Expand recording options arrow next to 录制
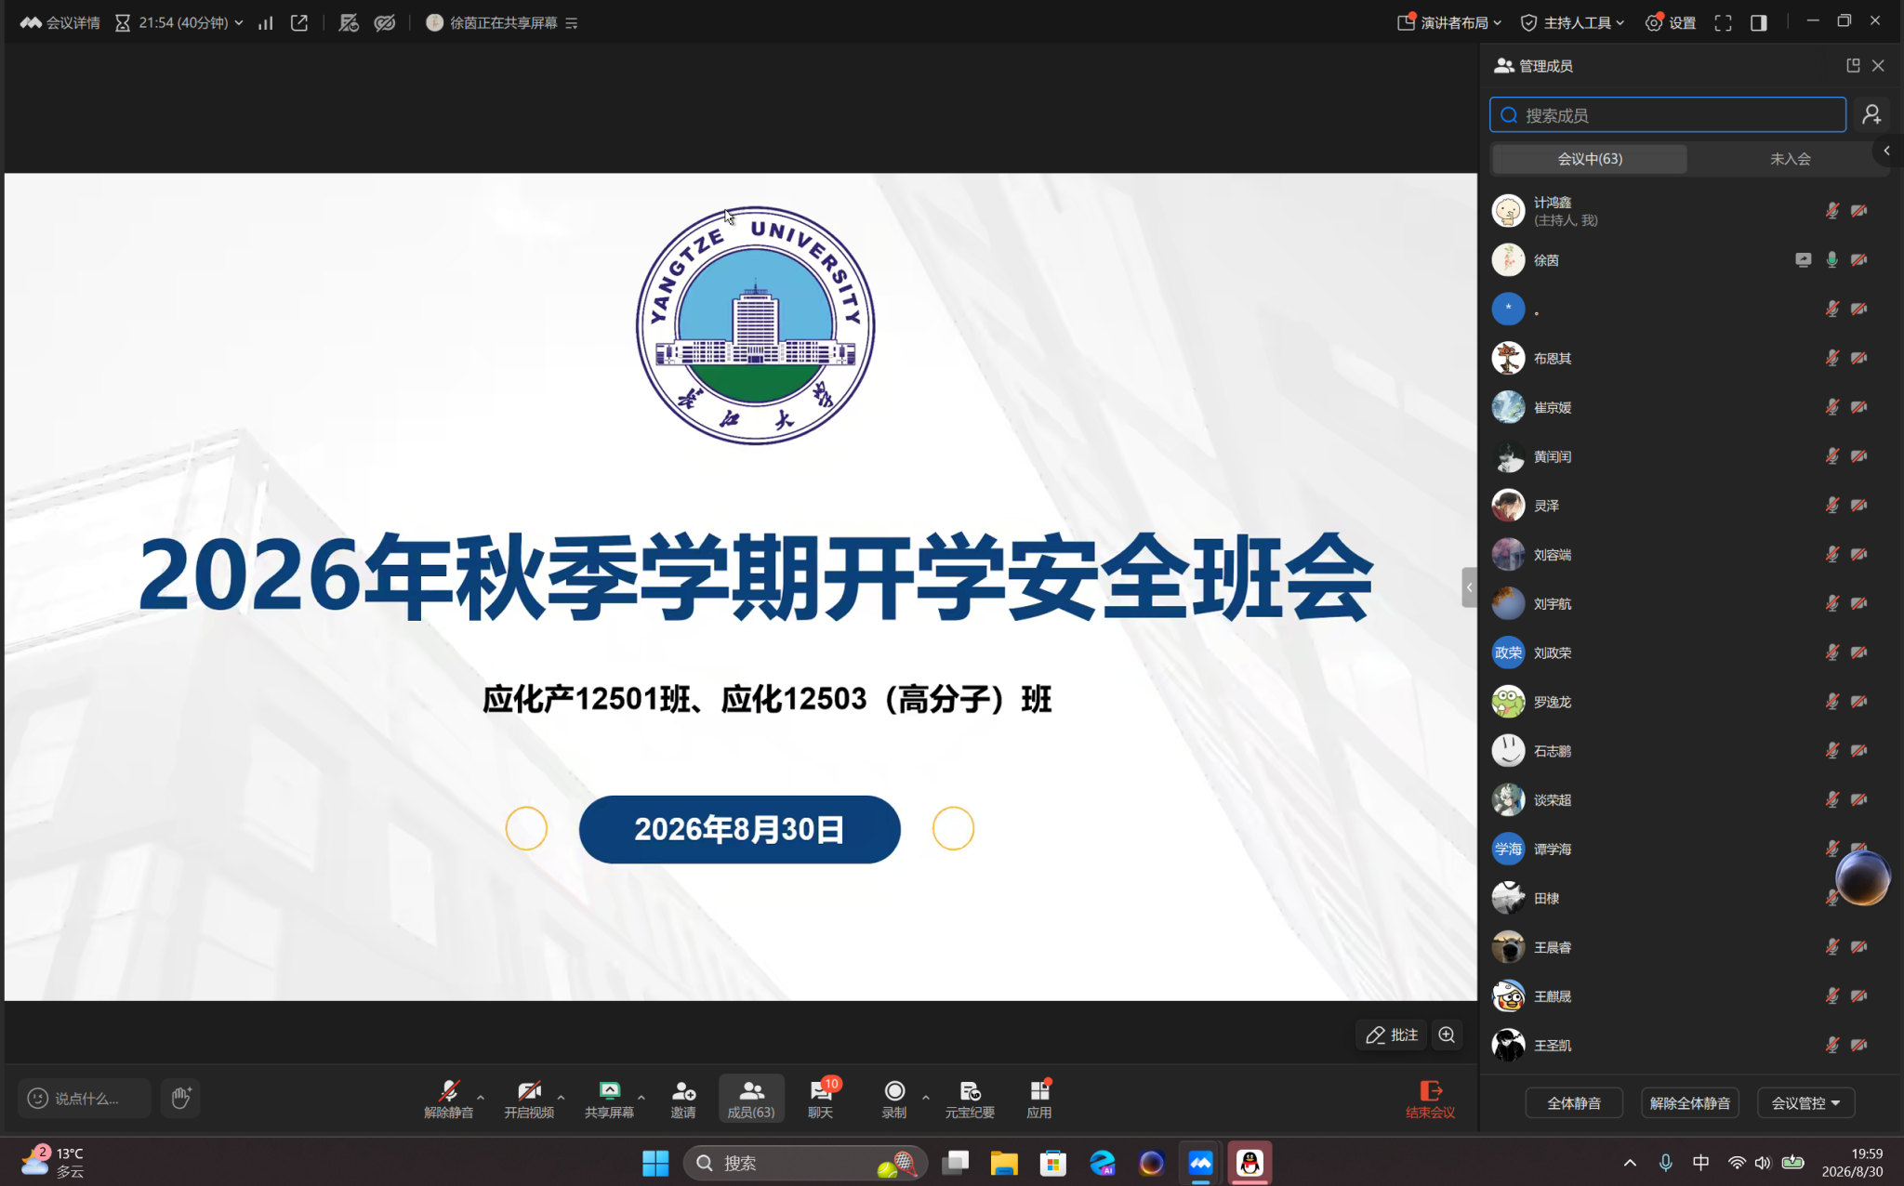The width and height of the screenshot is (1904, 1186). click(926, 1098)
